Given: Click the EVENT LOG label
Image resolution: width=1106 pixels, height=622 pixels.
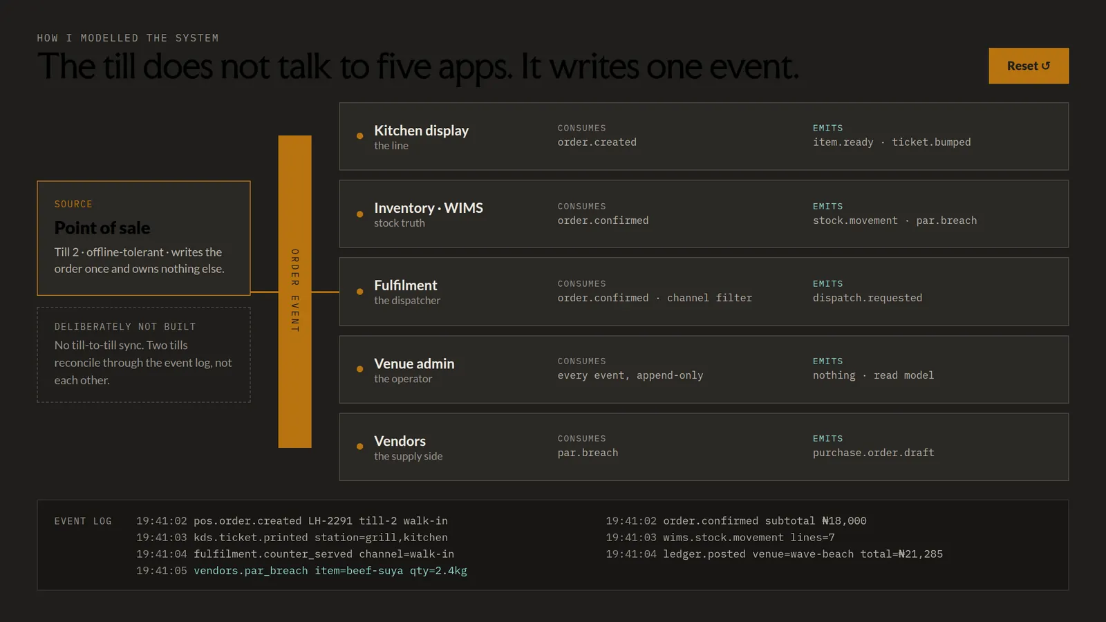Looking at the screenshot, I should 83,521.
